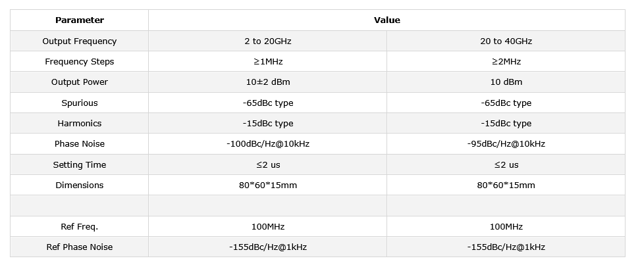Select the Ref Freq. row label

[x=79, y=227]
